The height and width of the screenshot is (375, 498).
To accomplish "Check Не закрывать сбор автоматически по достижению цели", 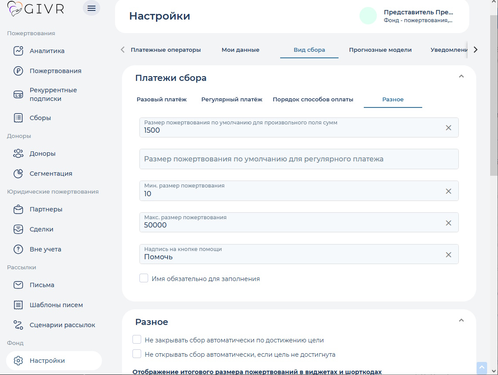I will [137, 339].
